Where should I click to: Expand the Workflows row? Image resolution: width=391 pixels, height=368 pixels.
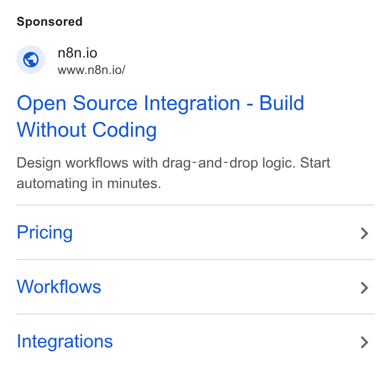coord(195,287)
